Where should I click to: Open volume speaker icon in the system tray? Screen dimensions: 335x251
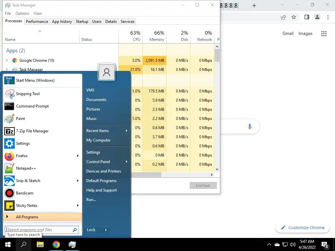(293, 244)
